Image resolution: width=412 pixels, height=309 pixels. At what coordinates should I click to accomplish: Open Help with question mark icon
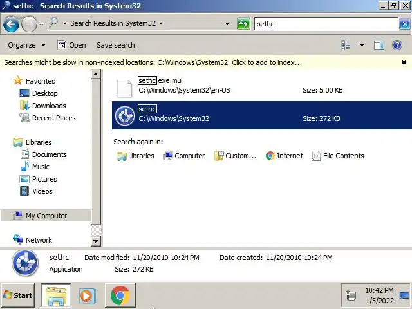[397, 45]
